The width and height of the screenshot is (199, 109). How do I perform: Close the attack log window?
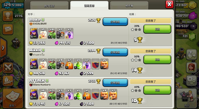coord(170,4)
